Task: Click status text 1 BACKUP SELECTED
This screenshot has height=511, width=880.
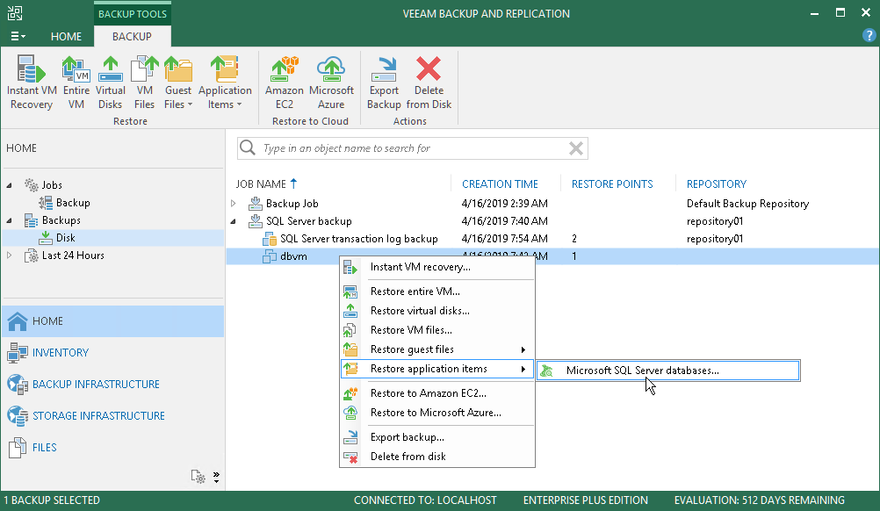Action: tap(52, 500)
